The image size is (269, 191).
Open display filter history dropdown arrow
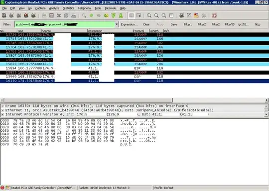pos(117,24)
